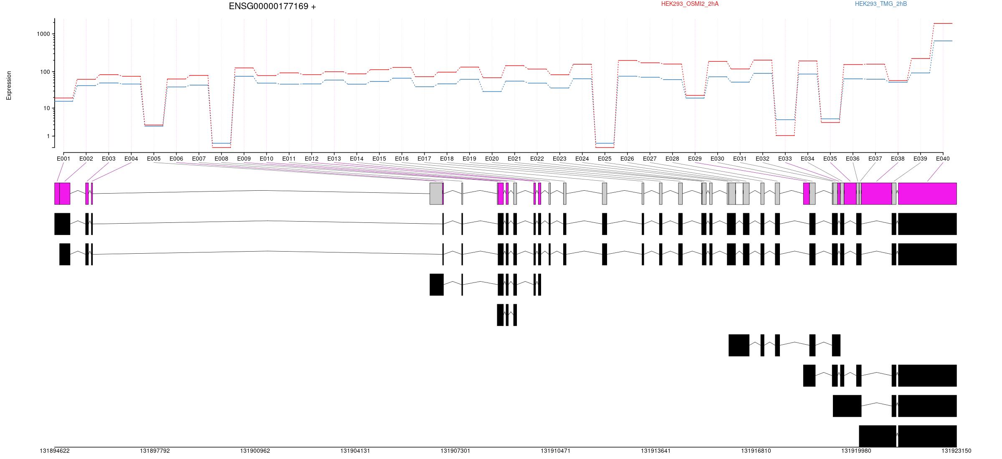This screenshot has height=459, width=1002.
Task: Click exon label E025
Action: [x=605, y=159]
